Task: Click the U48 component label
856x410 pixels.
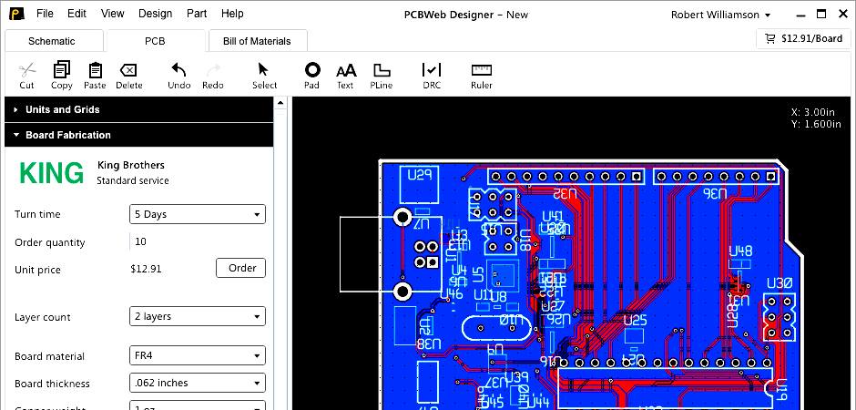Action: tap(740, 251)
